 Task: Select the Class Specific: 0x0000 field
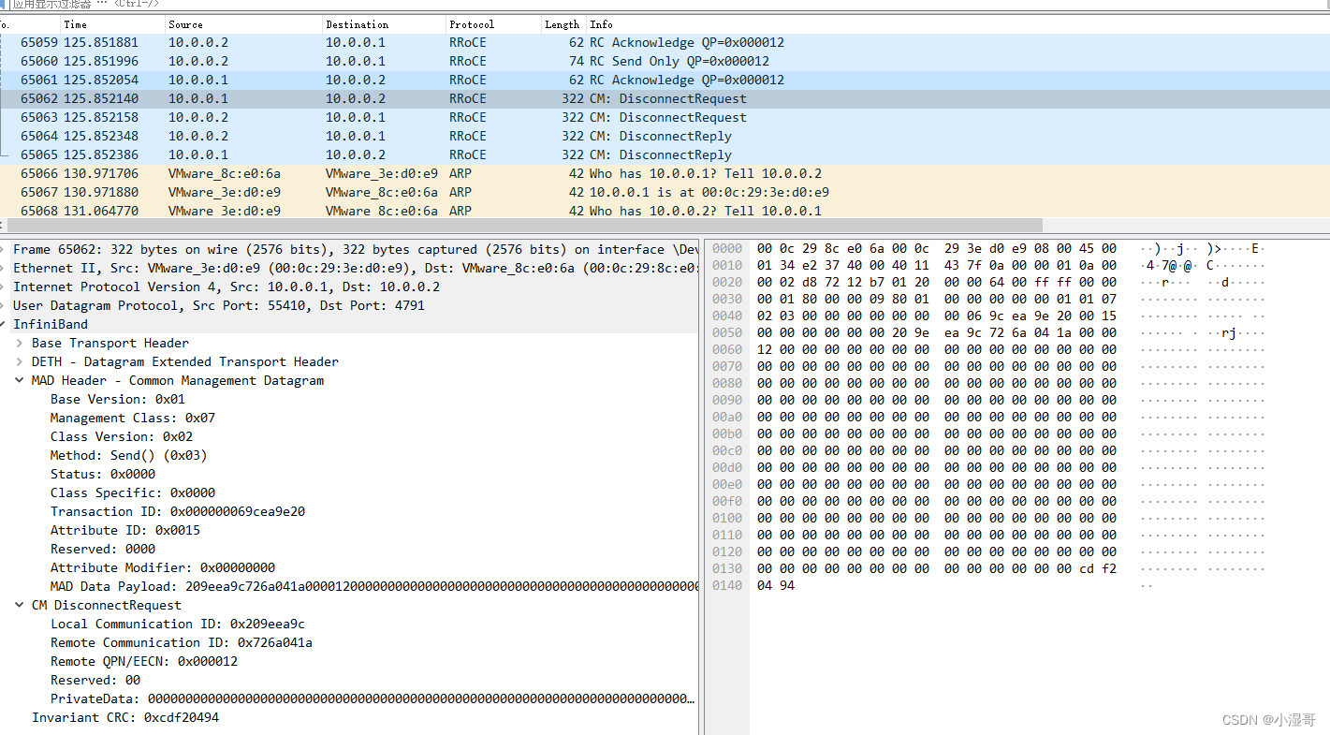[x=133, y=492]
